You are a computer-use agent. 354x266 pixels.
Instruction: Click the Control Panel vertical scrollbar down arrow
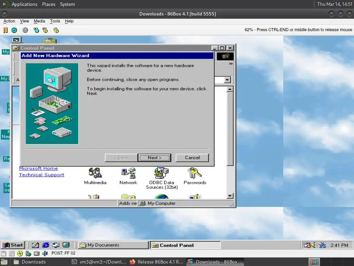tap(230, 196)
